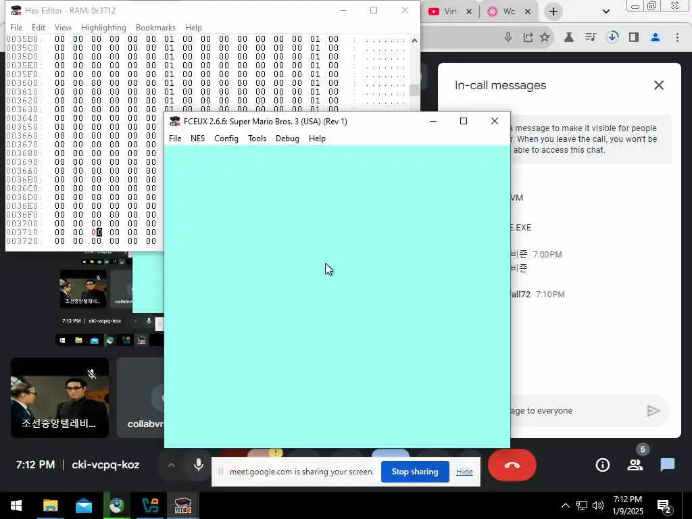This screenshot has height=519, width=692.
Task: Click hex address row 003720
Action: coord(24,241)
